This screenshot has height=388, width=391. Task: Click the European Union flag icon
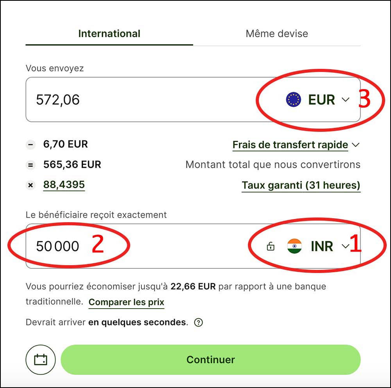click(293, 100)
